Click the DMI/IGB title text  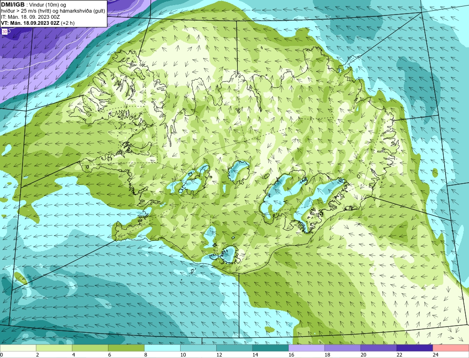pyautogui.click(x=13, y=5)
